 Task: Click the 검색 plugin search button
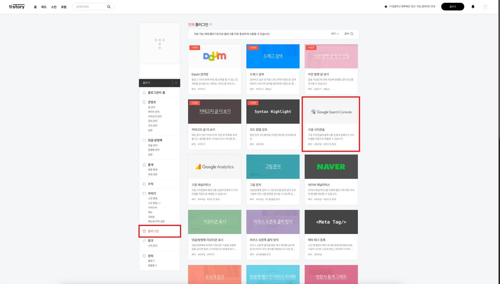pyautogui.click(x=349, y=34)
